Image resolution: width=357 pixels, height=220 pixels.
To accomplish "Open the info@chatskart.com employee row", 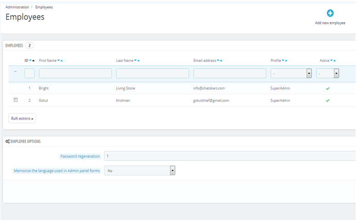I will (182, 88).
